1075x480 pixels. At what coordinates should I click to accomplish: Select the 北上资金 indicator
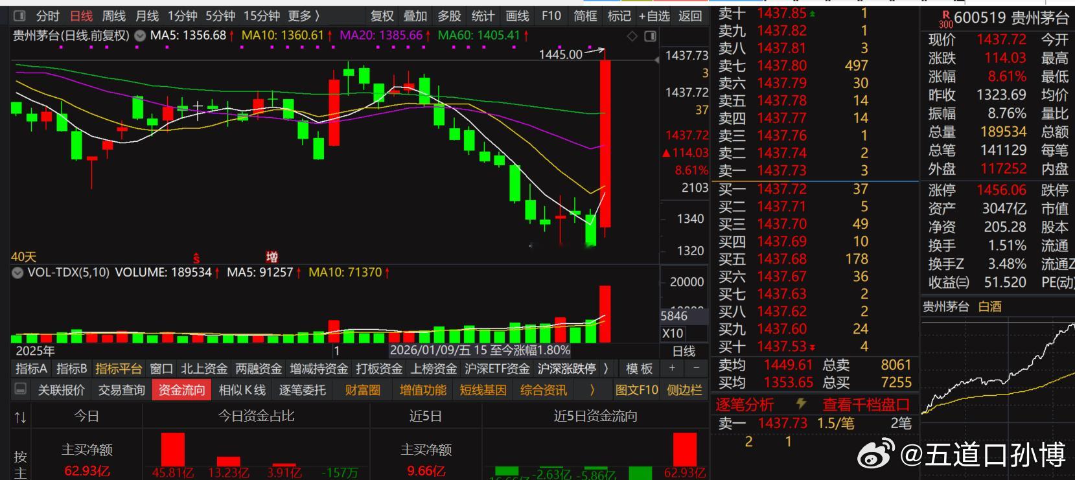click(x=204, y=369)
